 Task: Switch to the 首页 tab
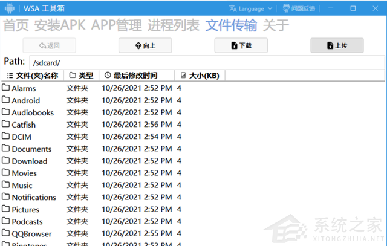(16, 25)
